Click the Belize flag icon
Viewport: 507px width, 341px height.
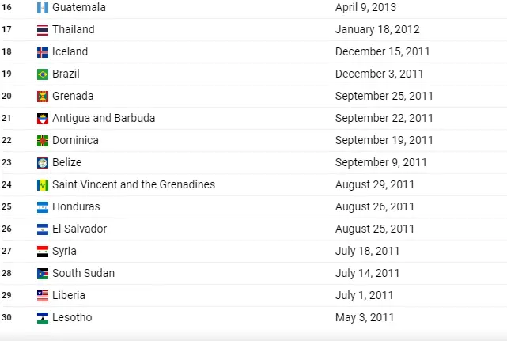[43, 163]
